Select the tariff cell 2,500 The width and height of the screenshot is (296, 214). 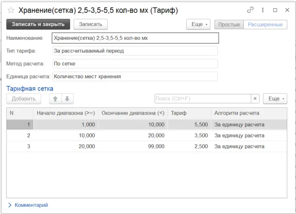[189, 146]
